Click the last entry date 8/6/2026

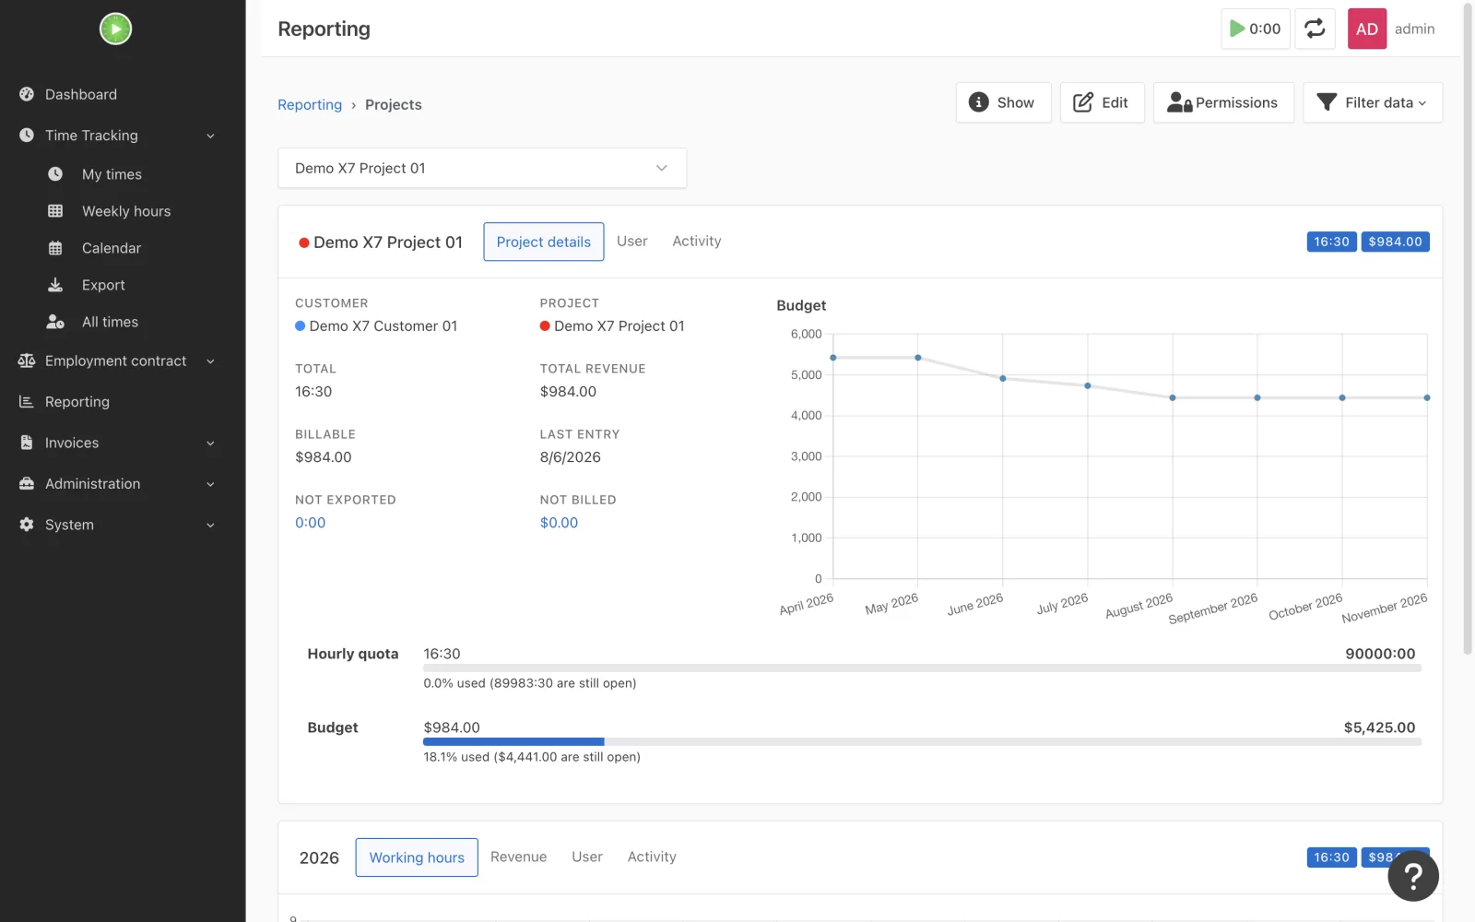coord(571,457)
